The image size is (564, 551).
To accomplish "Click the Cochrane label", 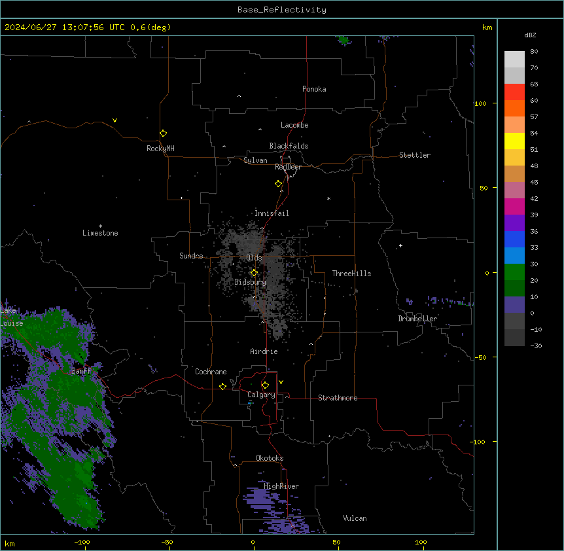I will coord(211,372).
